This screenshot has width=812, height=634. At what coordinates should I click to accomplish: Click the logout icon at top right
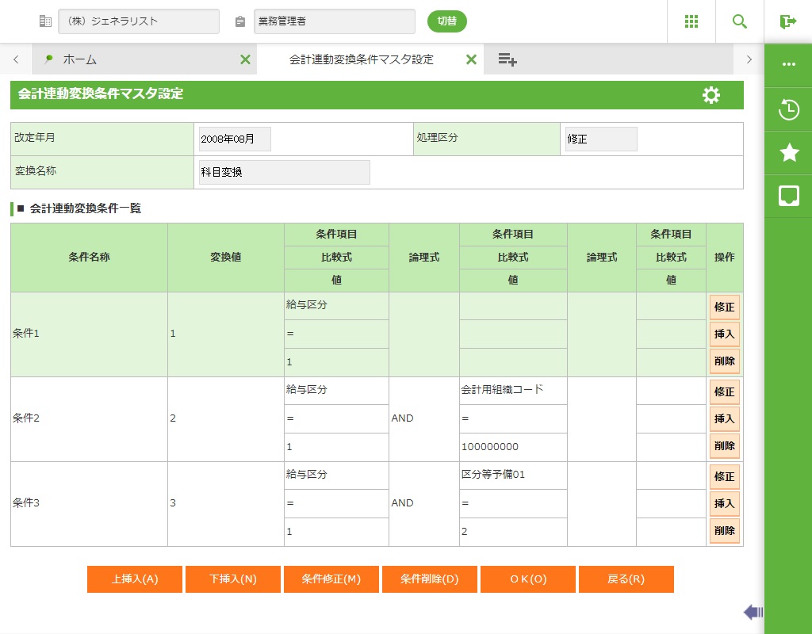(x=787, y=21)
